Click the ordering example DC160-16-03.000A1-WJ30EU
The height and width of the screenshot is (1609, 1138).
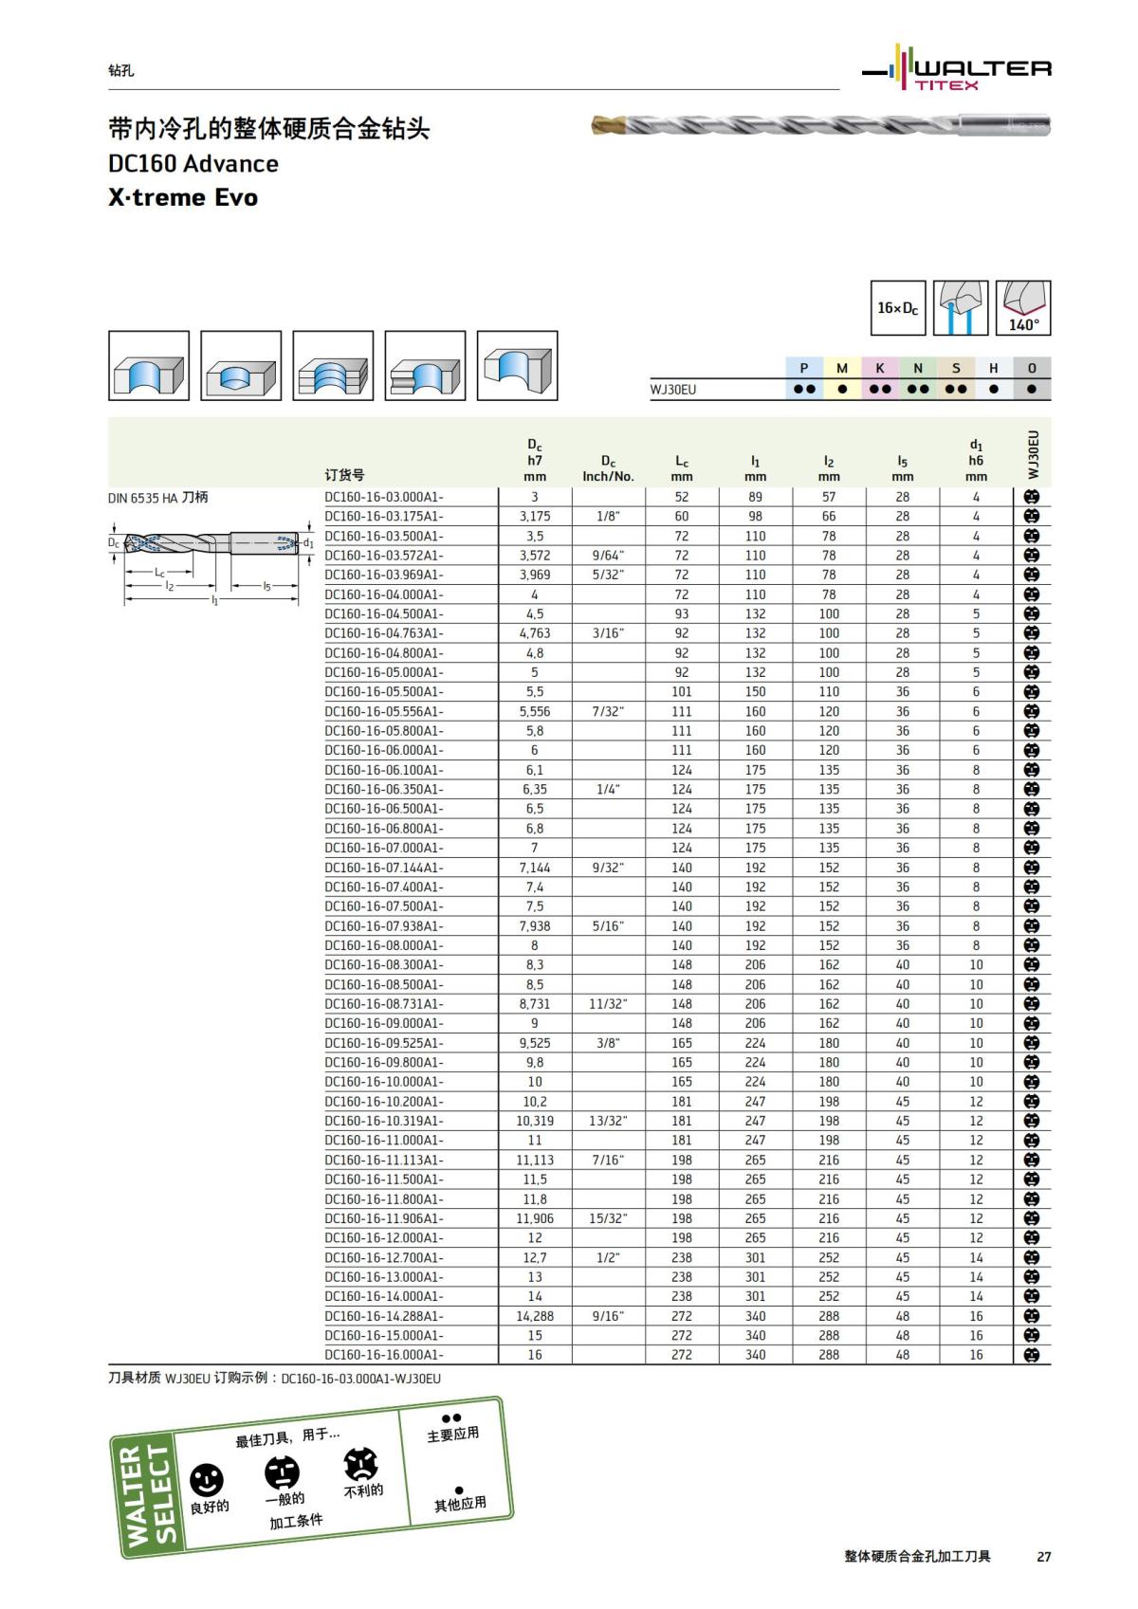(361, 1379)
